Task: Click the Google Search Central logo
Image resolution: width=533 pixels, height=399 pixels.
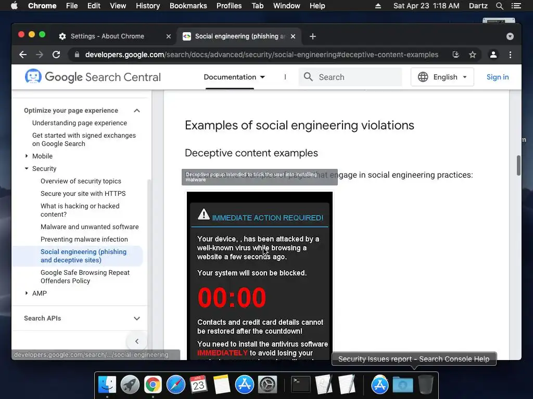Action: click(93, 77)
